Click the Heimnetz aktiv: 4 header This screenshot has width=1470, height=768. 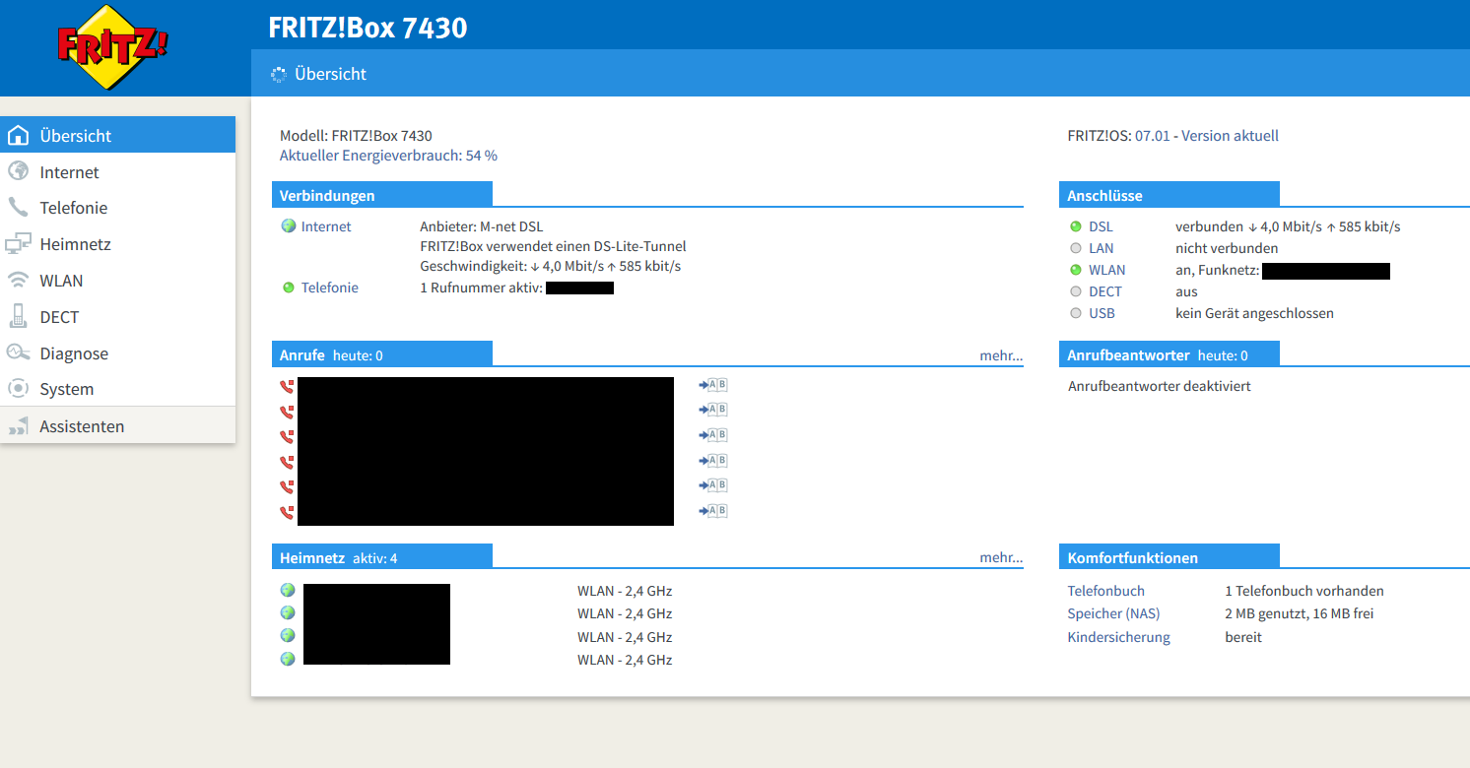(382, 557)
